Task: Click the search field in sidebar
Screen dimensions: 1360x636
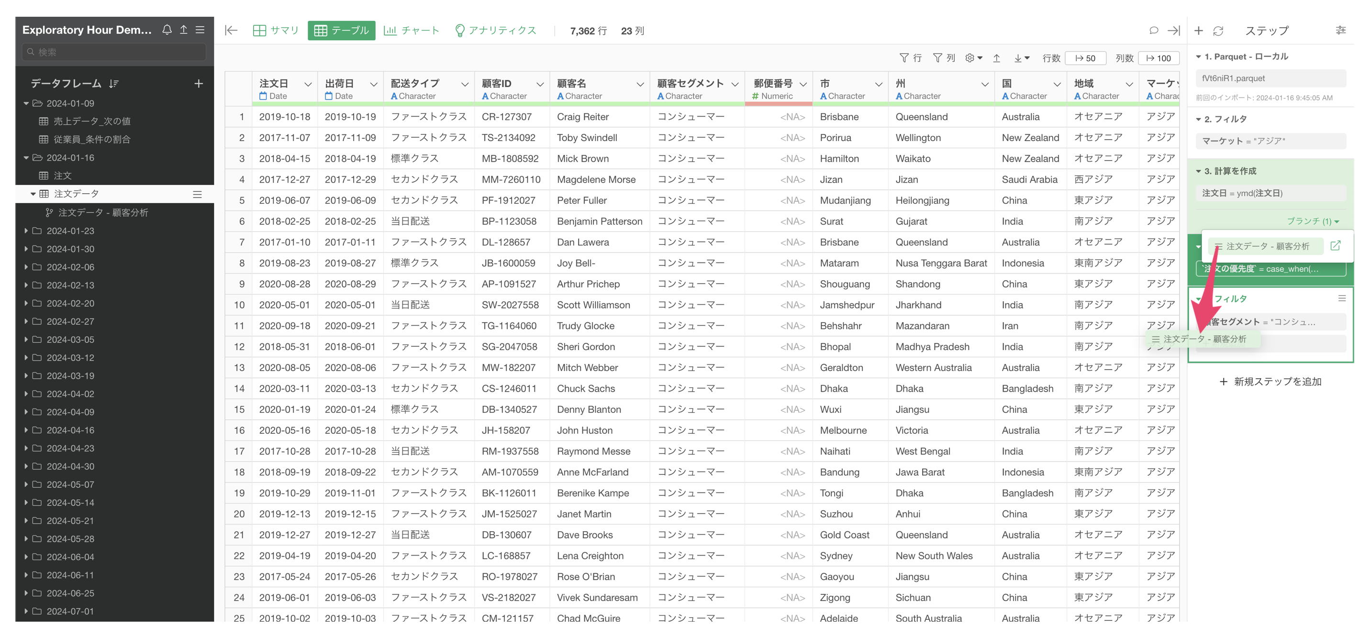Action: [114, 52]
